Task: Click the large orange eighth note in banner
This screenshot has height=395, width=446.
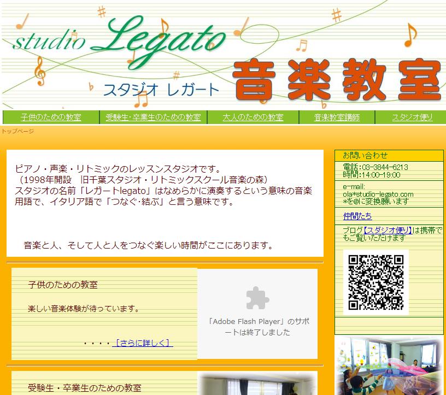Action: click(x=410, y=35)
